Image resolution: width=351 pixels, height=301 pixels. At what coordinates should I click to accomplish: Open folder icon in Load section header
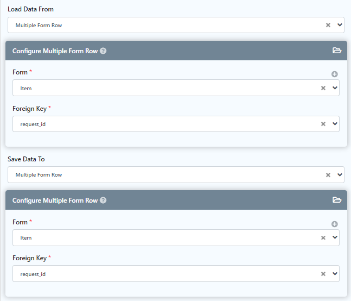tap(337, 51)
